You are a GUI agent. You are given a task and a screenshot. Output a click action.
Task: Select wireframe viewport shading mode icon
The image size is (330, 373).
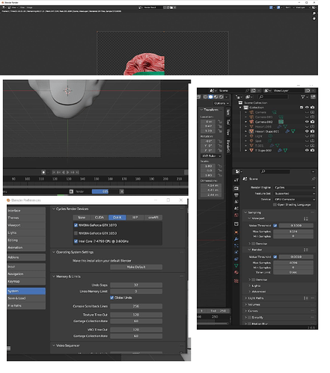[206, 97]
